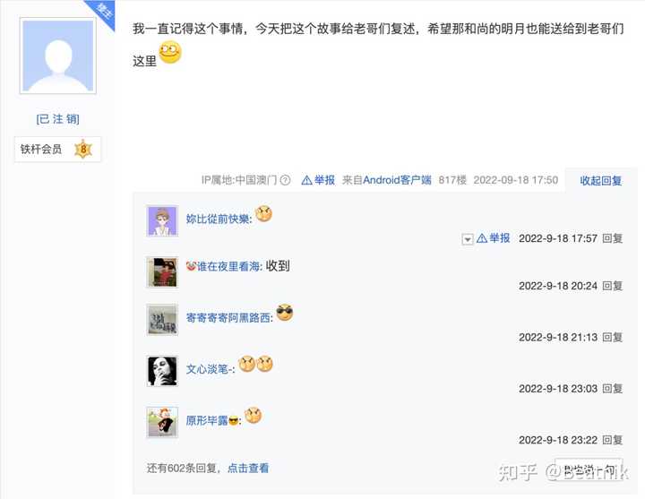Expand the dropdown arrow beside first reply's report
This screenshot has height=499, width=645.
(x=468, y=239)
